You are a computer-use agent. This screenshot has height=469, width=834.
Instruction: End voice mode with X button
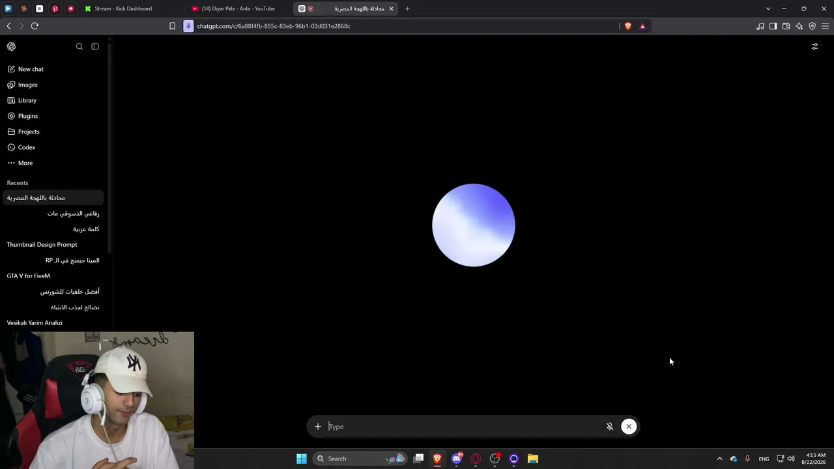pyautogui.click(x=629, y=427)
